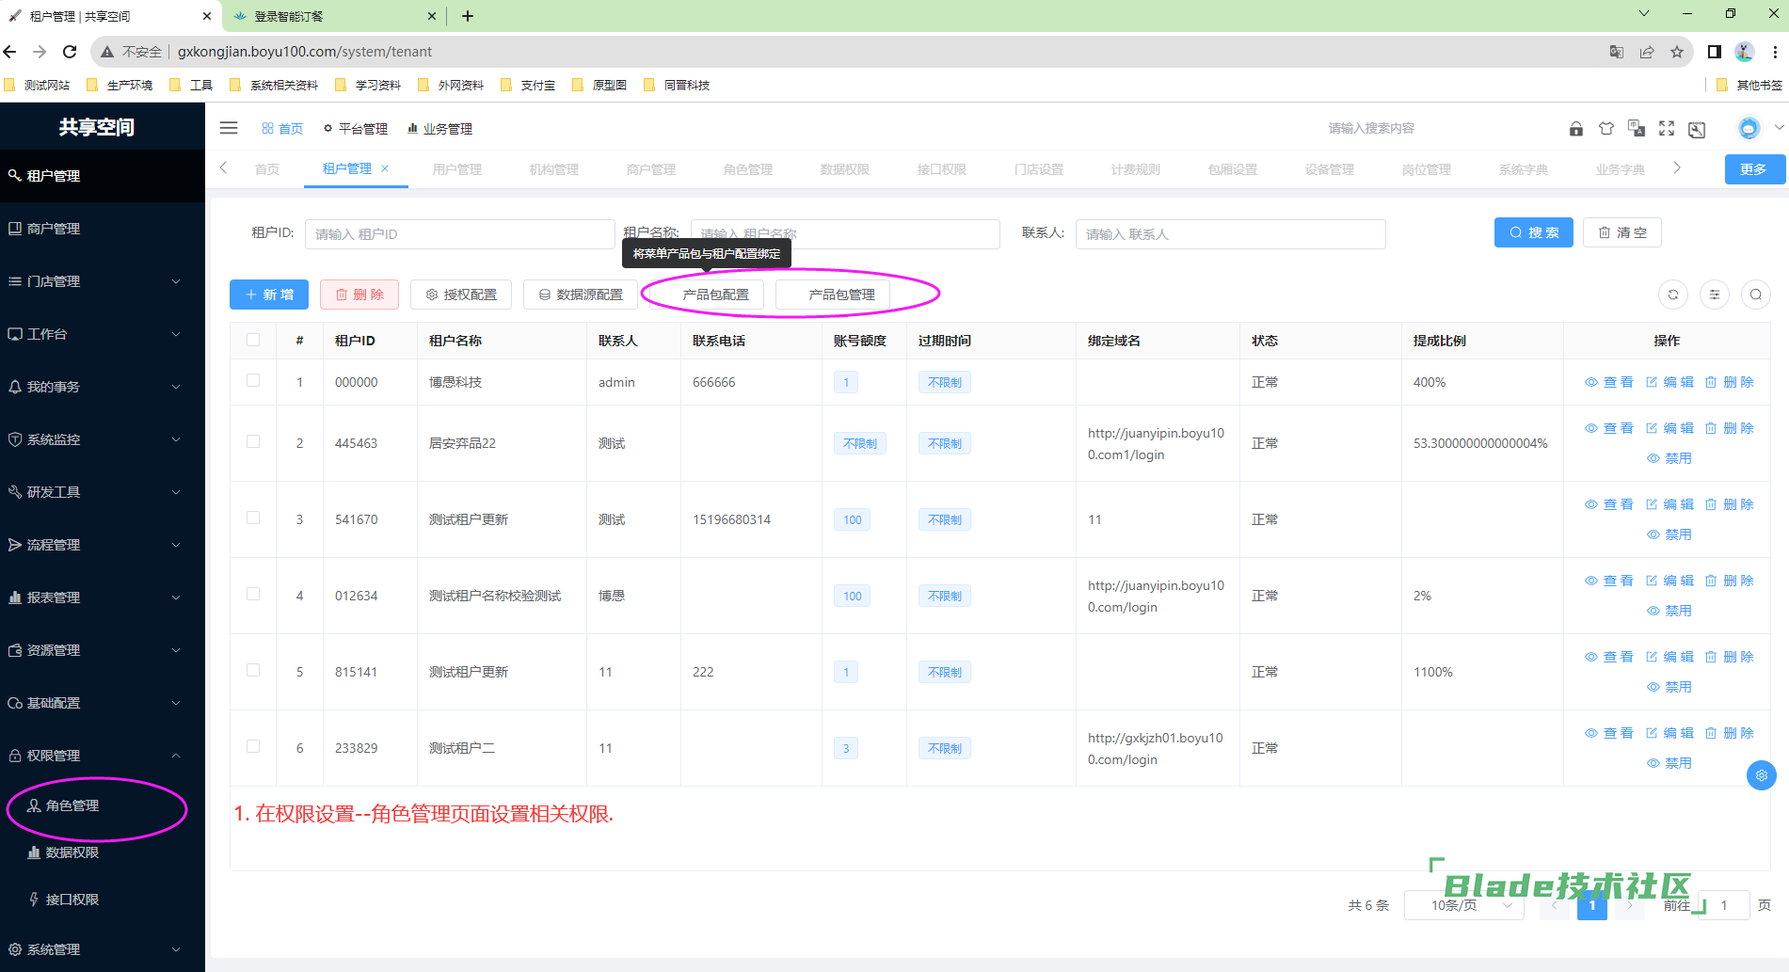Image resolution: width=1789 pixels, height=972 pixels.
Task: Click the blue 搜索 button
Action: click(1534, 232)
